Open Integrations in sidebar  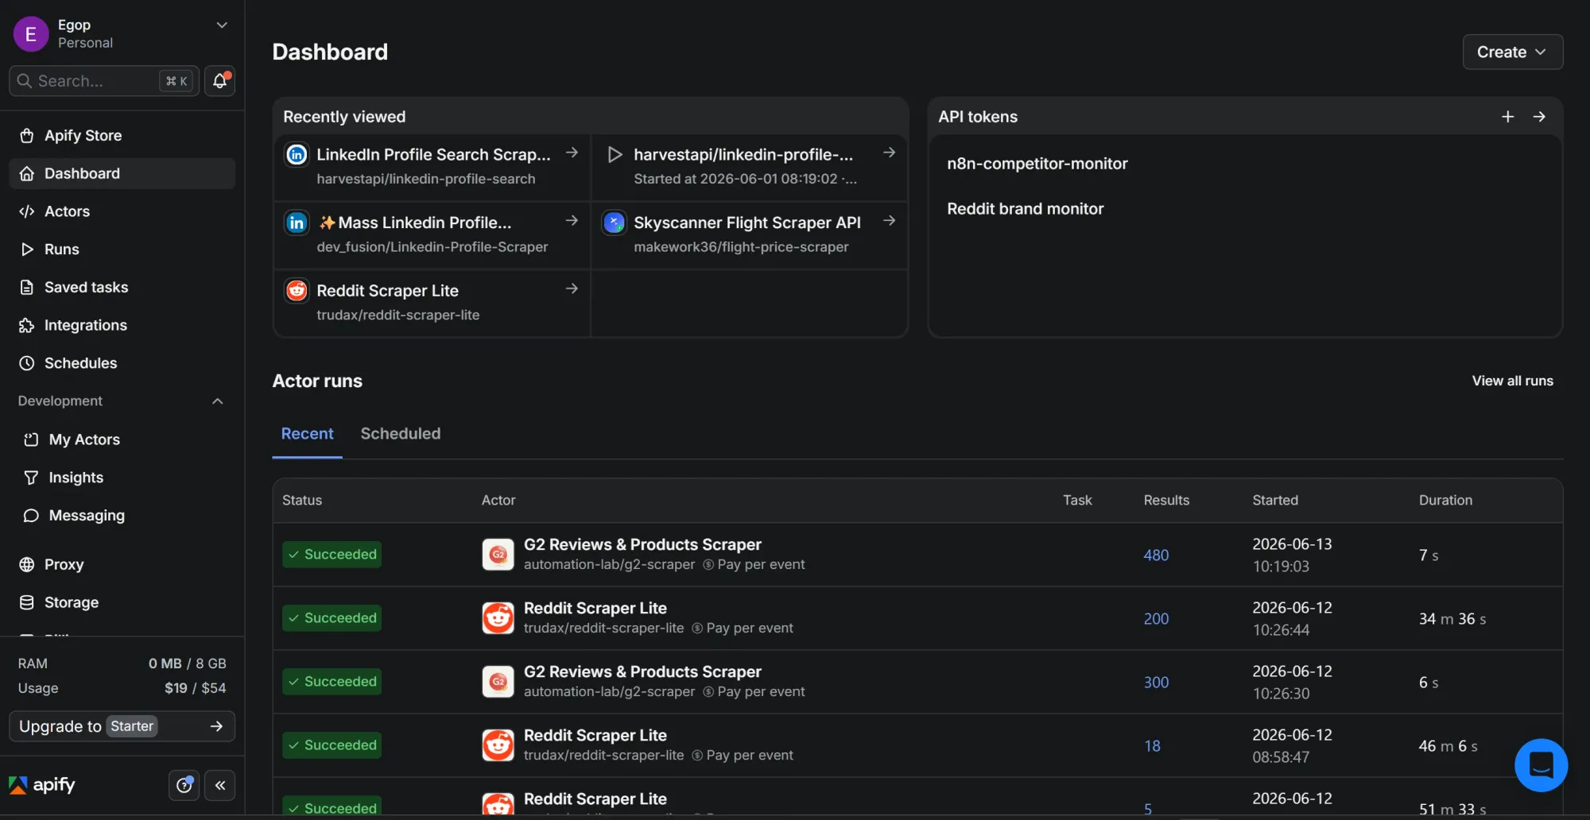122,325
